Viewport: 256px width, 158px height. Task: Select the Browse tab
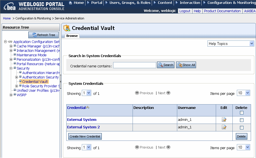tap(72, 36)
